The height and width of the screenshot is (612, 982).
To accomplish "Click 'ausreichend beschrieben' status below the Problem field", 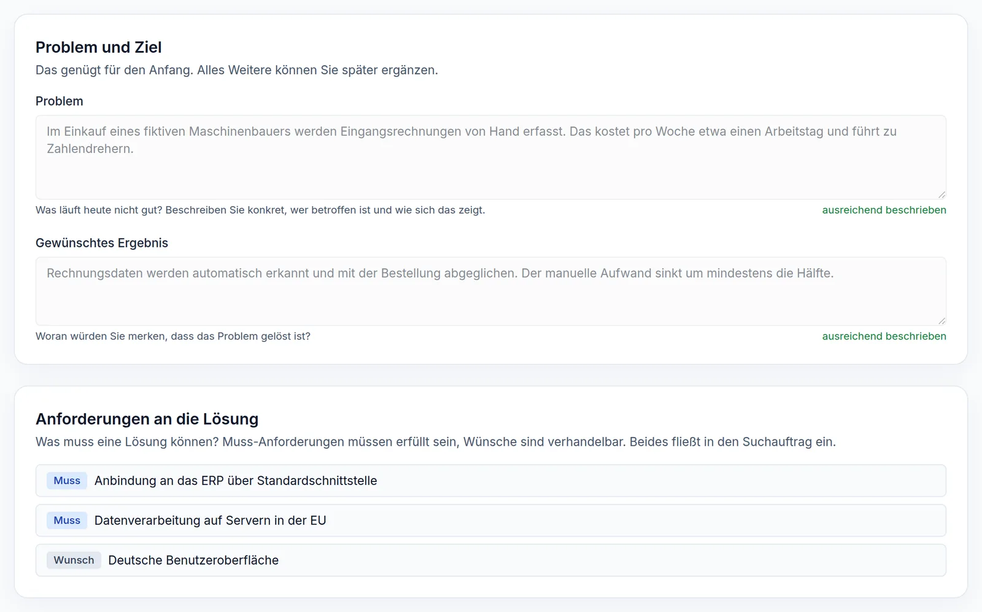I will tap(884, 210).
